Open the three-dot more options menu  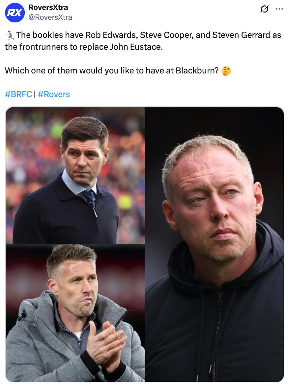click(279, 9)
